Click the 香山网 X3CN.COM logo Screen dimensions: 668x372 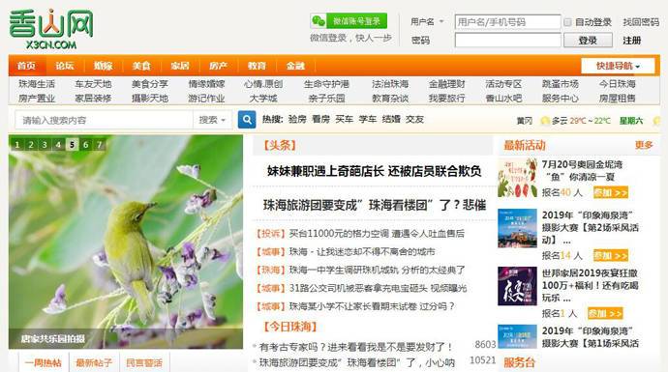(50, 29)
